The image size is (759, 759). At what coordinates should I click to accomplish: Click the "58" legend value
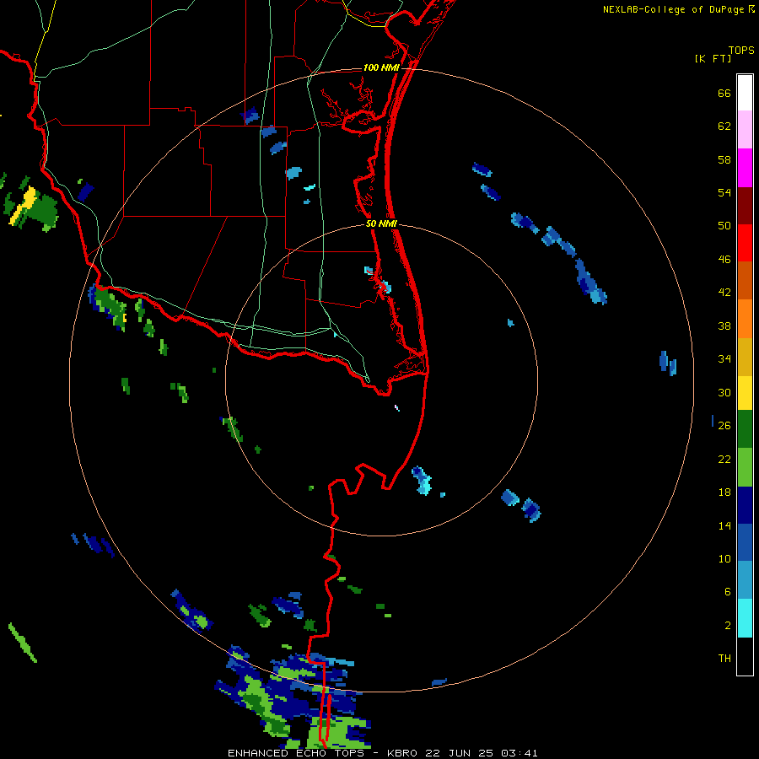click(x=724, y=159)
